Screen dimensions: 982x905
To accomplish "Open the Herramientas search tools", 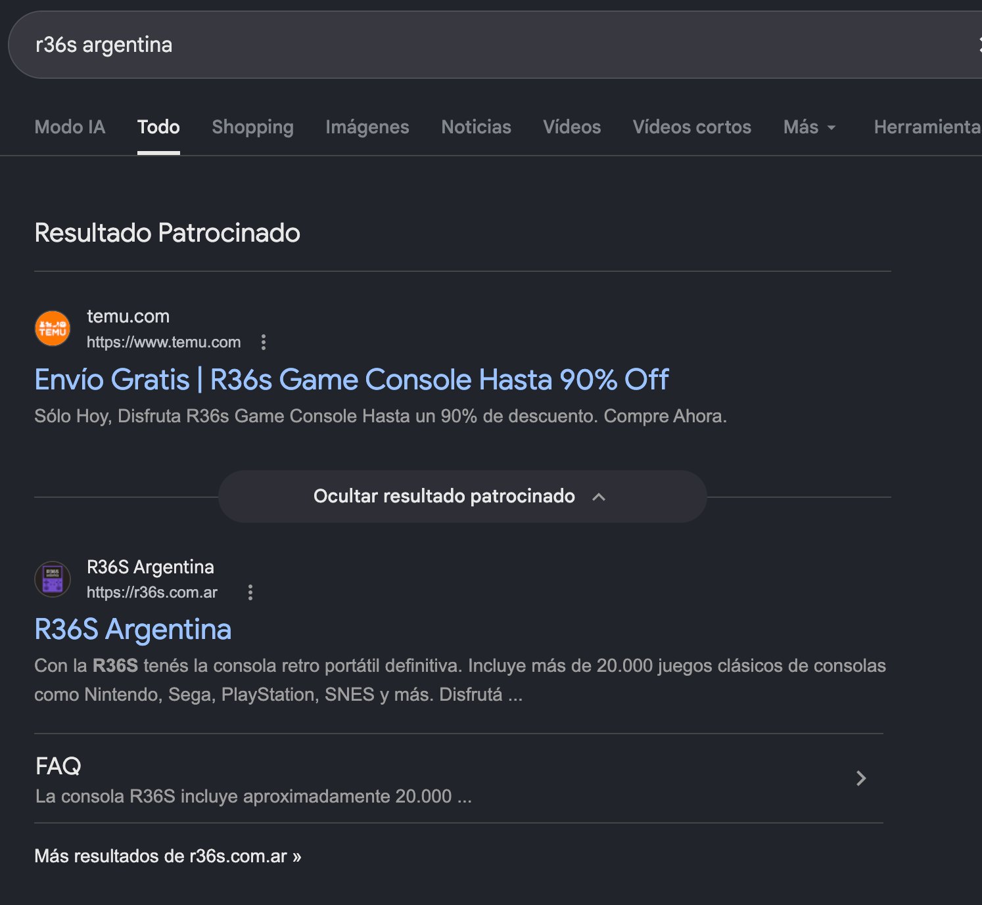I will (927, 127).
